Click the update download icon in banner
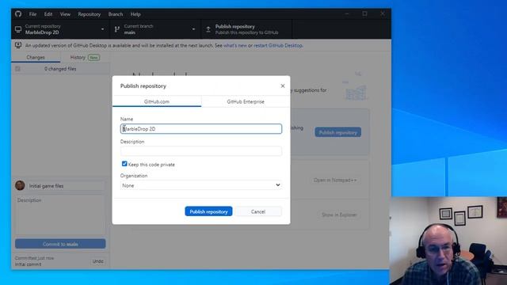 tap(18, 45)
